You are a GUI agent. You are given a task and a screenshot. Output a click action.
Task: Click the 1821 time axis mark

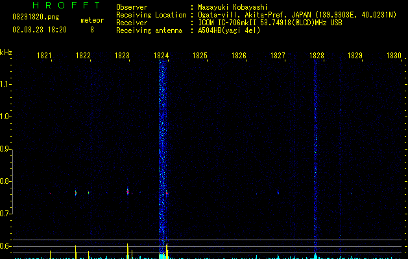[44, 56]
